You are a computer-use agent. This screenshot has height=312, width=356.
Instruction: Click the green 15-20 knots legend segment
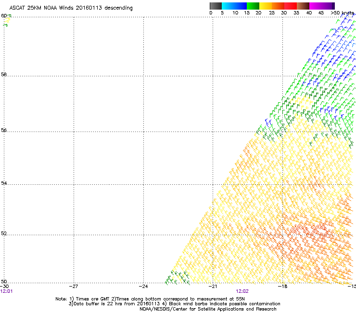click(x=253, y=6)
